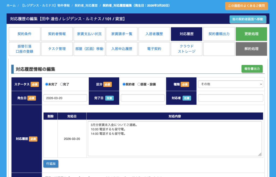Open the クラウドストレージ tab
This screenshot has width=276, height=177.
pos(187,49)
